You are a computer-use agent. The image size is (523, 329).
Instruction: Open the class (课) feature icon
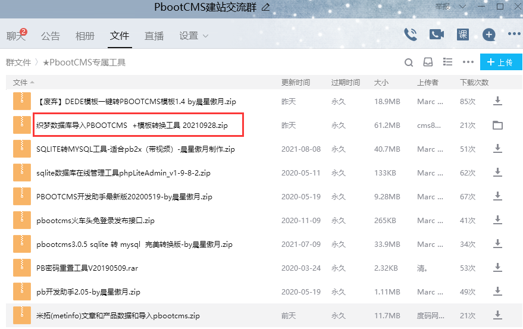463,35
